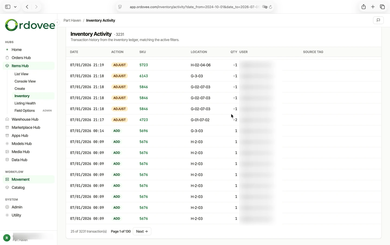Screen dimensions: 390x245
Task: Open the Share icon in Safari toolbar
Action: 363,7
